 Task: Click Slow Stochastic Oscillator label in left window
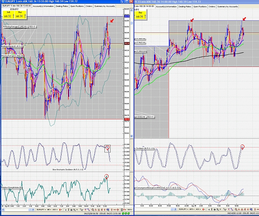click(68, 169)
